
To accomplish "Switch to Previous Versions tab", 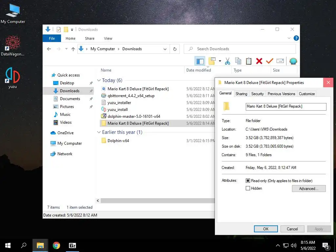I will coord(281,94).
